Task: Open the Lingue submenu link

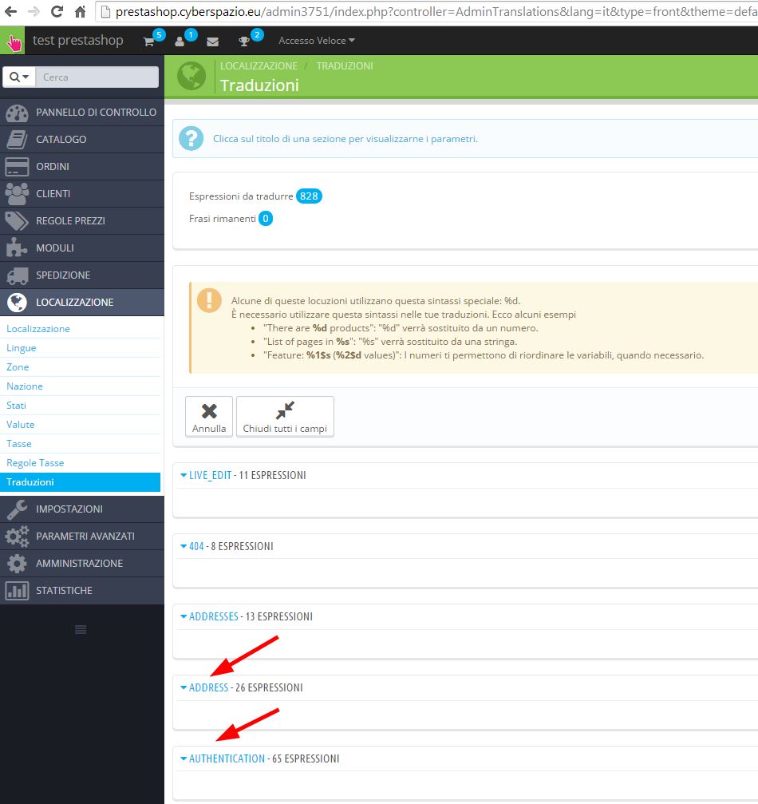Action: tap(21, 348)
